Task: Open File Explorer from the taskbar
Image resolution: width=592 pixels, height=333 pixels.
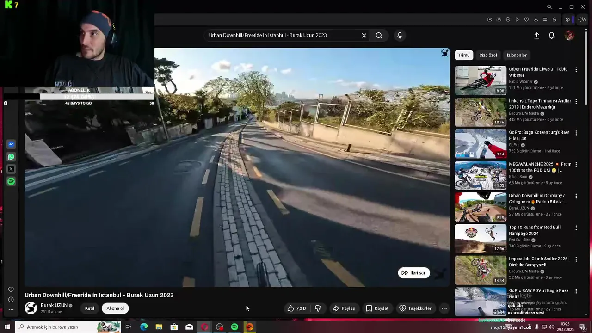Action: point(159,327)
